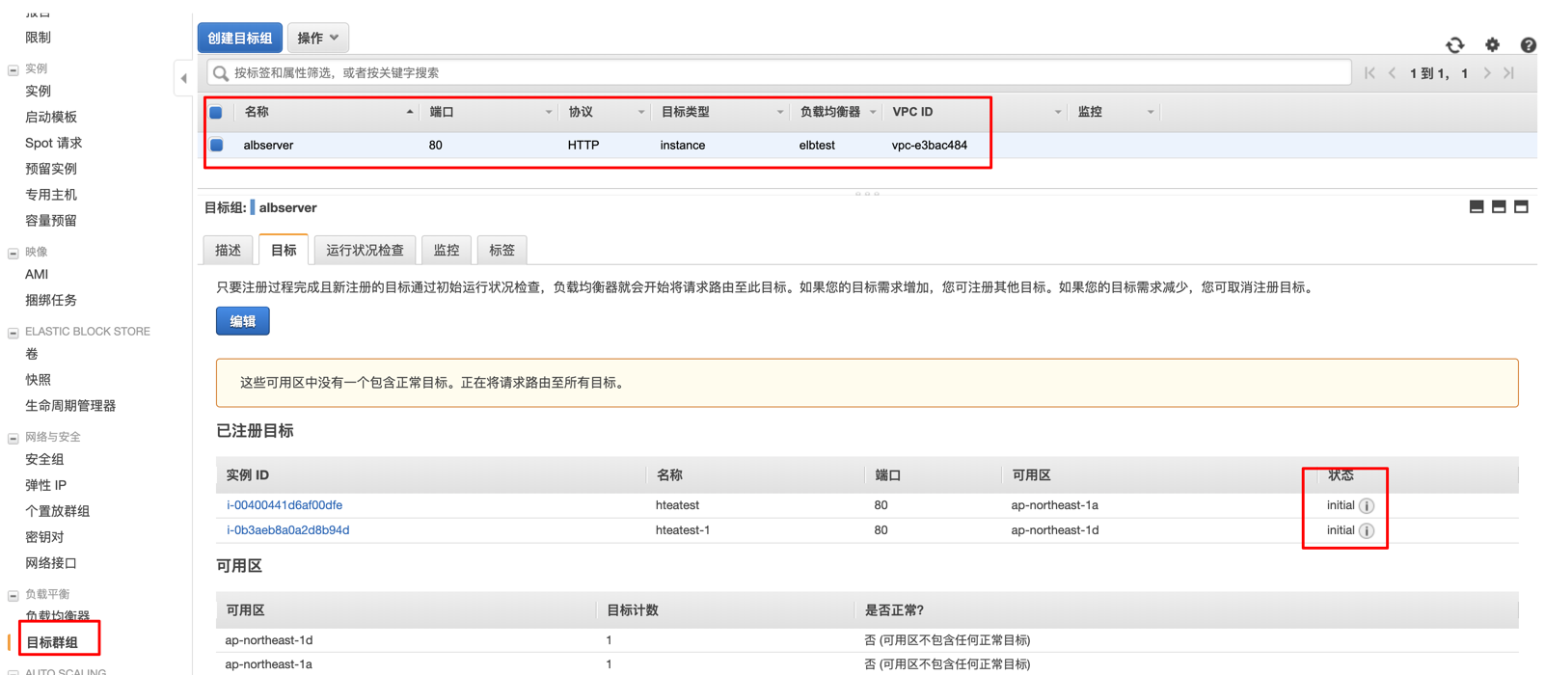1545x675 pixels.
Task: Switch to the 描述 tab
Action: [228, 250]
